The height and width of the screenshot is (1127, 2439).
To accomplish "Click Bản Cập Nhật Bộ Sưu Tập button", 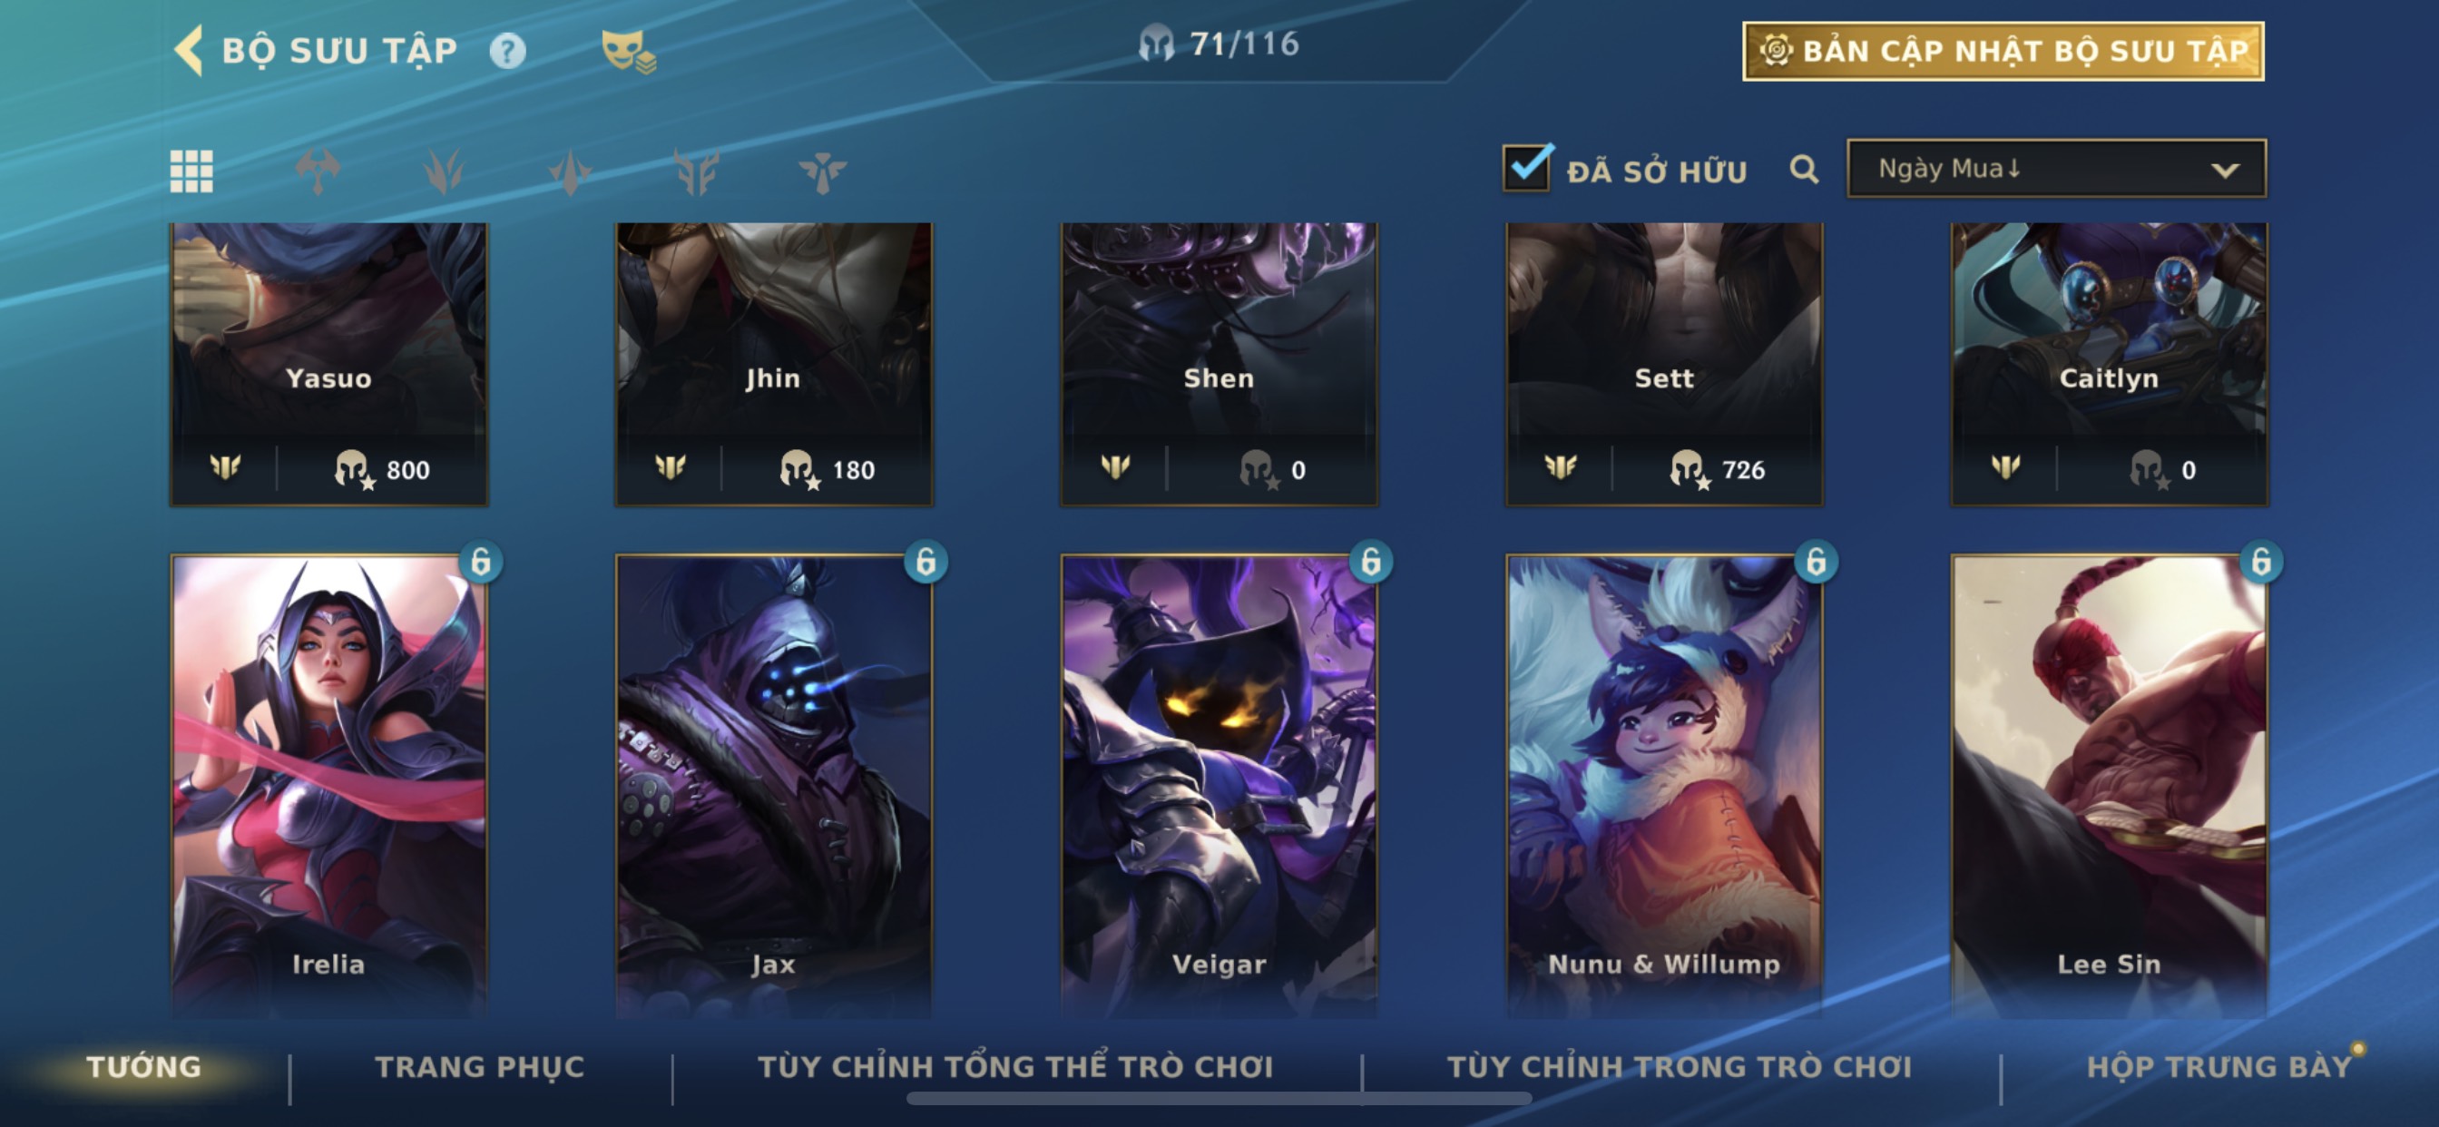I will (x=2003, y=51).
